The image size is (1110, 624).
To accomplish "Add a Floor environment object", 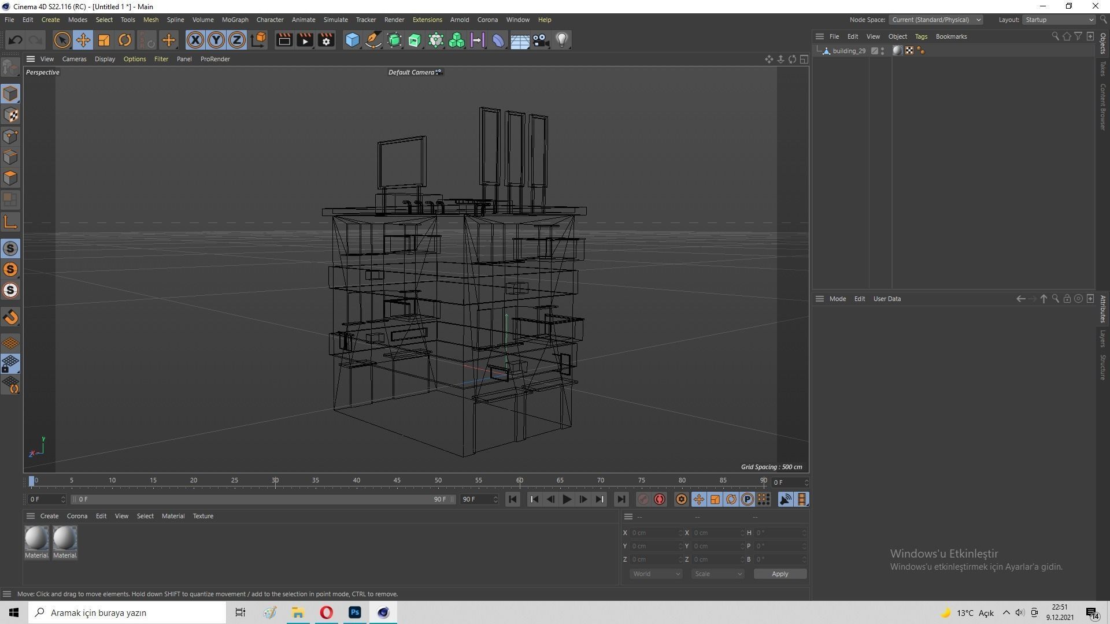I will tap(519, 40).
